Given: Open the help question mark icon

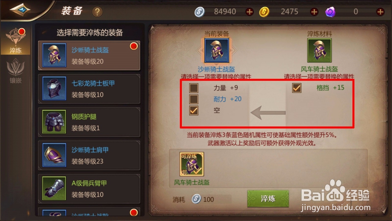Looking at the screenshot, I should point(97,12).
